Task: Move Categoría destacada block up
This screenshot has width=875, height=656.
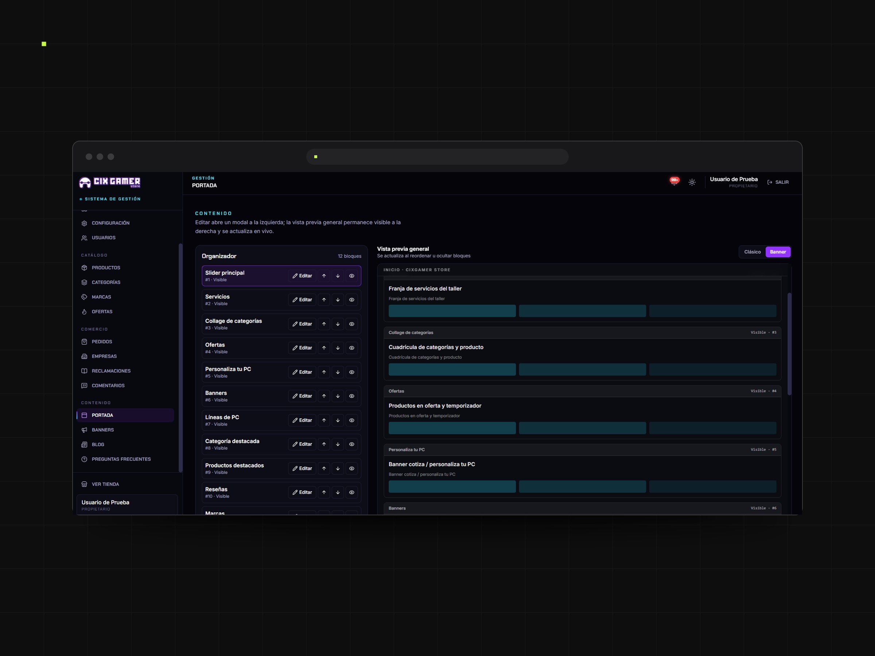Action: (324, 444)
